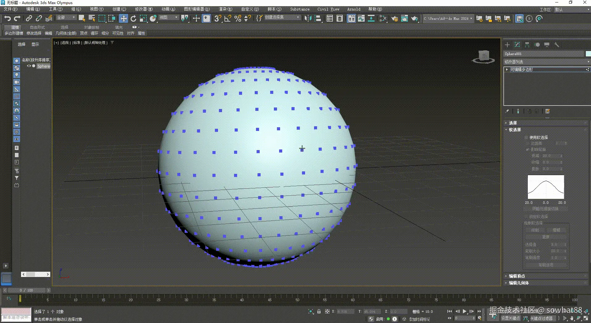Switch to the 自由形式 ribbon tab
The width and height of the screenshot is (591, 323).
(37, 27)
